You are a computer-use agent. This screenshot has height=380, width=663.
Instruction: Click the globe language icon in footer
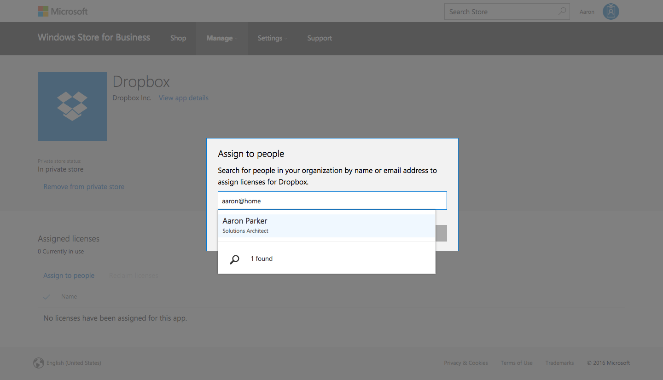pyautogui.click(x=39, y=363)
